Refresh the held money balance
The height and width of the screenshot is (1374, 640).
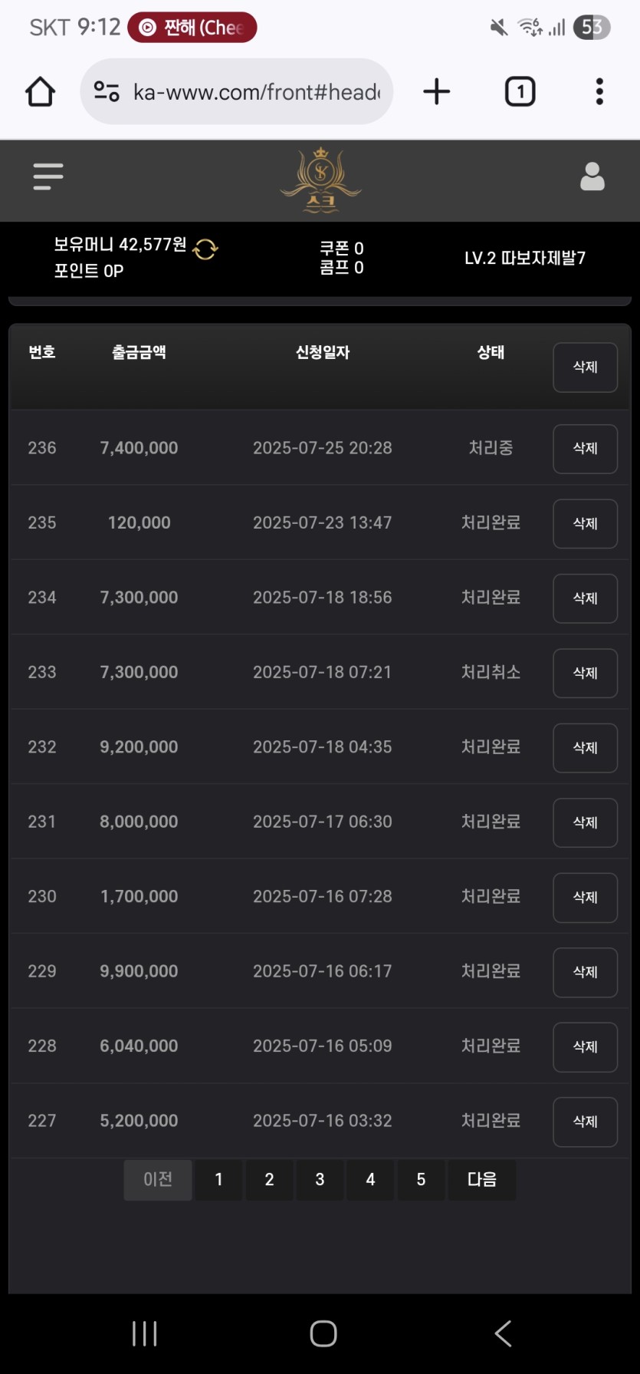click(205, 249)
